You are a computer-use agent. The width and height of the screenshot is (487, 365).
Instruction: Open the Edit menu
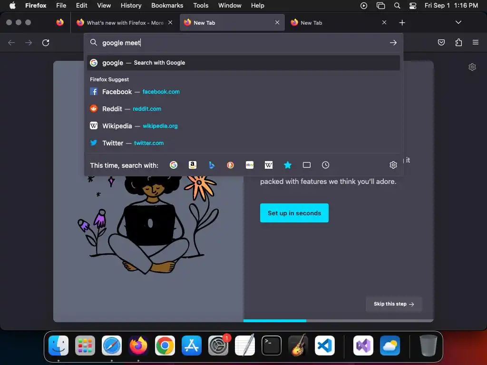(81, 6)
